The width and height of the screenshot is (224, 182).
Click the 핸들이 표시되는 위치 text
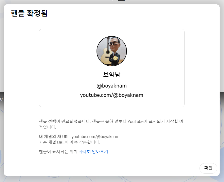58,151
